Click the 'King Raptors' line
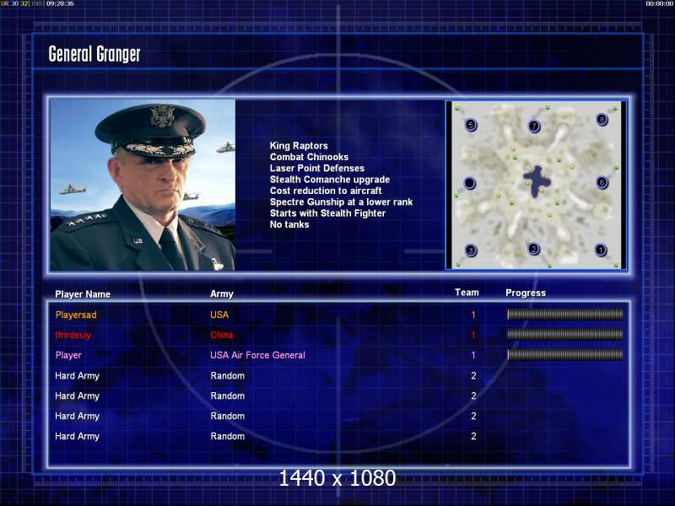Image resolution: width=675 pixels, height=506 pixels. [299, 146]
